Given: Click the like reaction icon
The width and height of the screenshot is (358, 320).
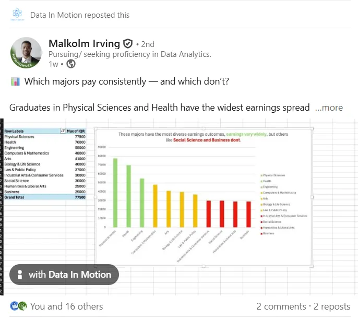Looking at the screenshot, I should point(14,306).
